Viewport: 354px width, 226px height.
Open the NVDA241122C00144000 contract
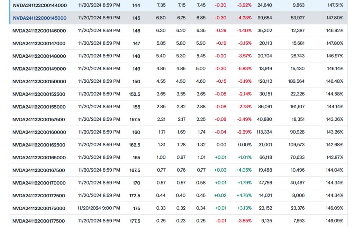[40, 6]
